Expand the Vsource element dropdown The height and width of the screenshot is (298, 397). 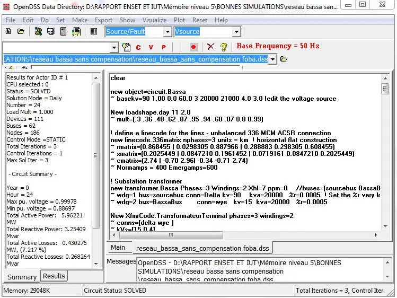pyautogui.click(x=236, y=32)
